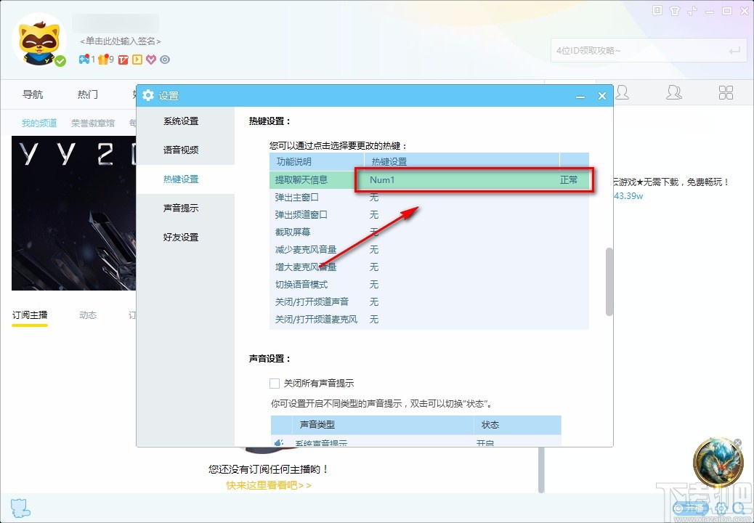Viewport: 754px width, 523px height.
Task: Select the 截取屏幕 hotkey row
Action: coord(429,232)
